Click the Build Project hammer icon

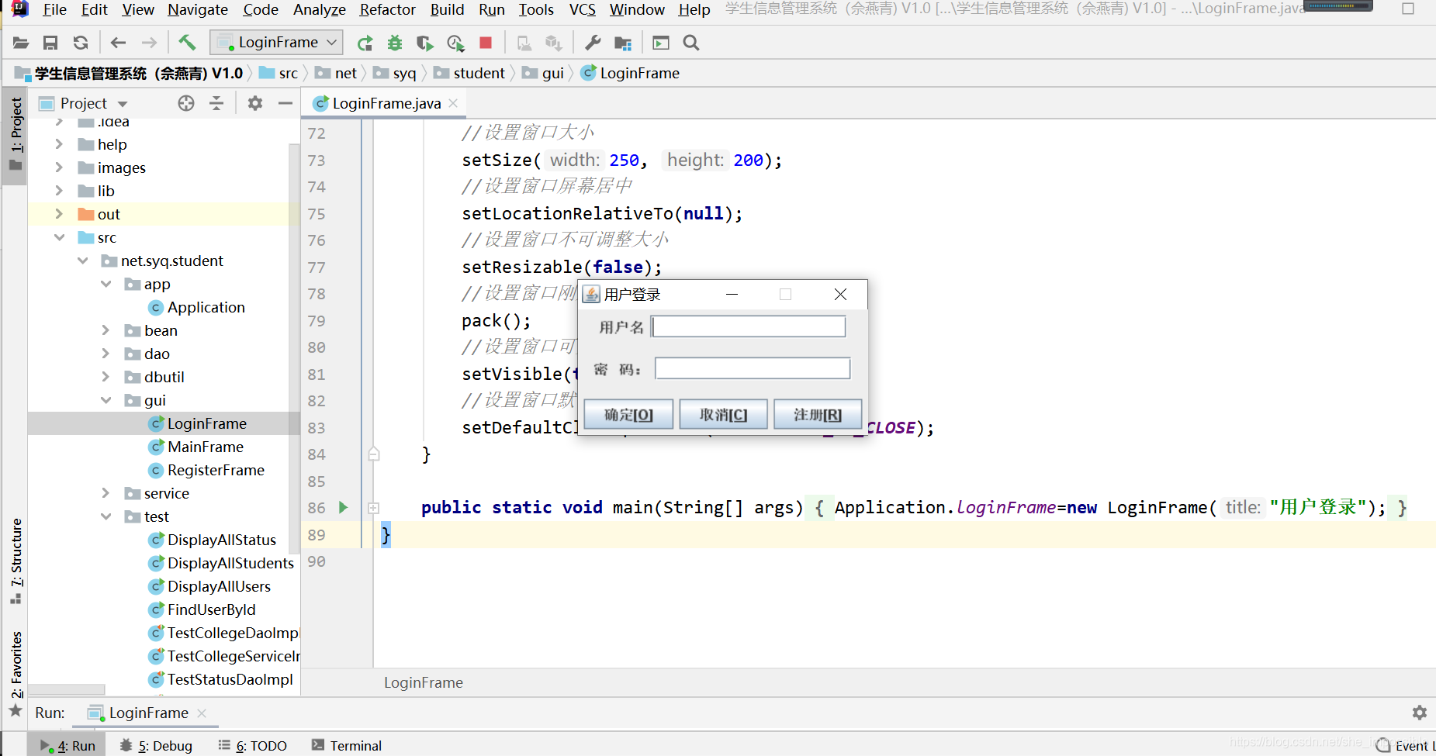pos(187,43)
